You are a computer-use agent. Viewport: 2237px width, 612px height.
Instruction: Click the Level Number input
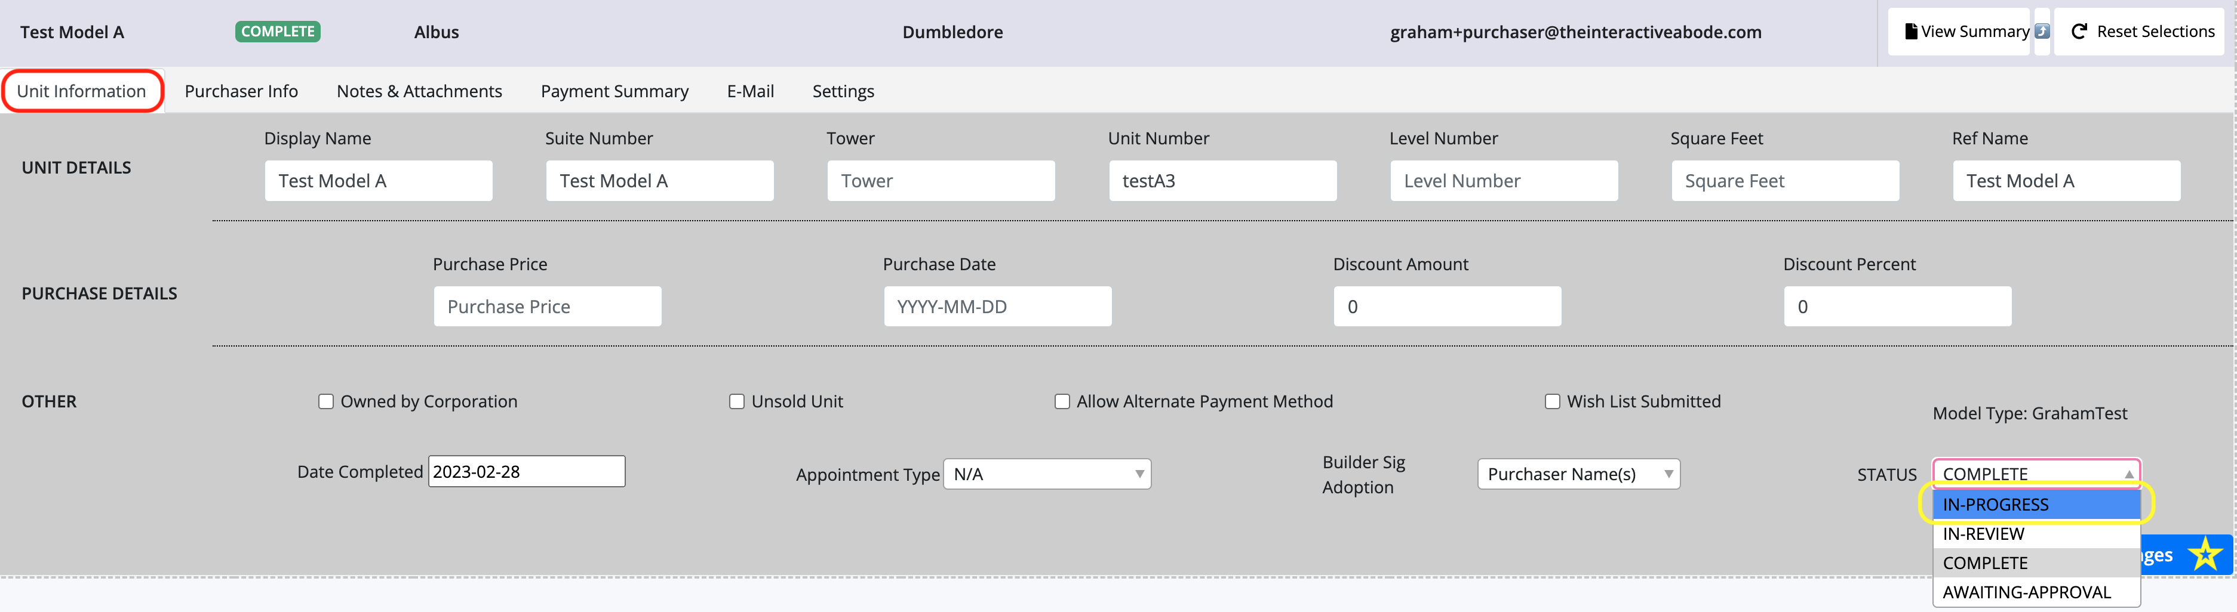click(1504, 180)
